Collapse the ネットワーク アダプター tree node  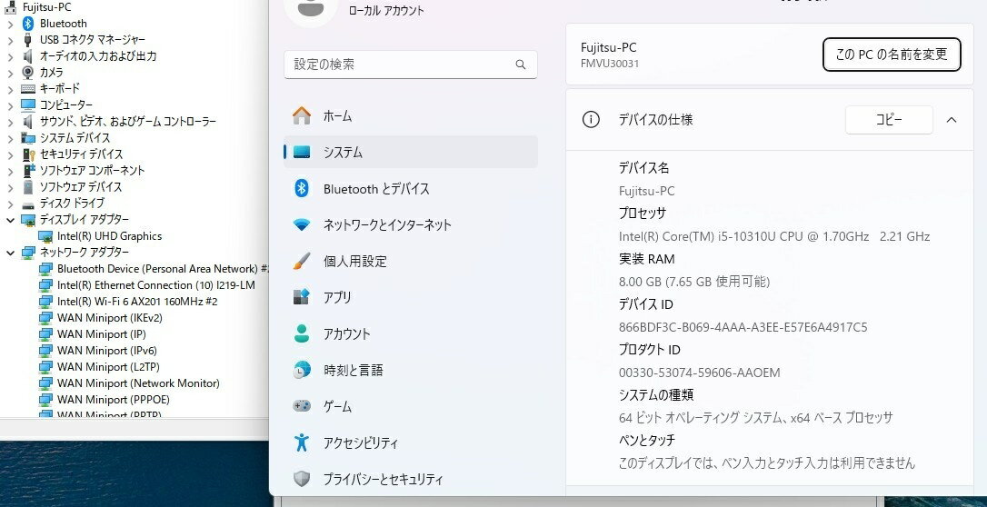point(11,253)
